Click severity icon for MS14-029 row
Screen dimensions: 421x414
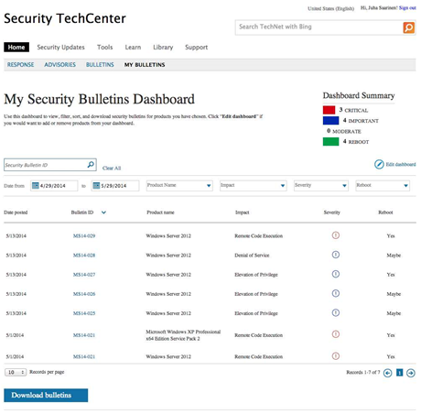tap(336, 235)
